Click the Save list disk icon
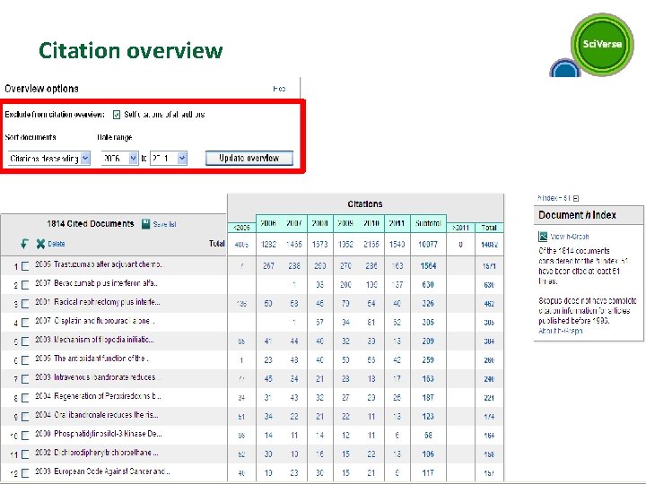This screenshot has height=484, width=646. (146, 224)
